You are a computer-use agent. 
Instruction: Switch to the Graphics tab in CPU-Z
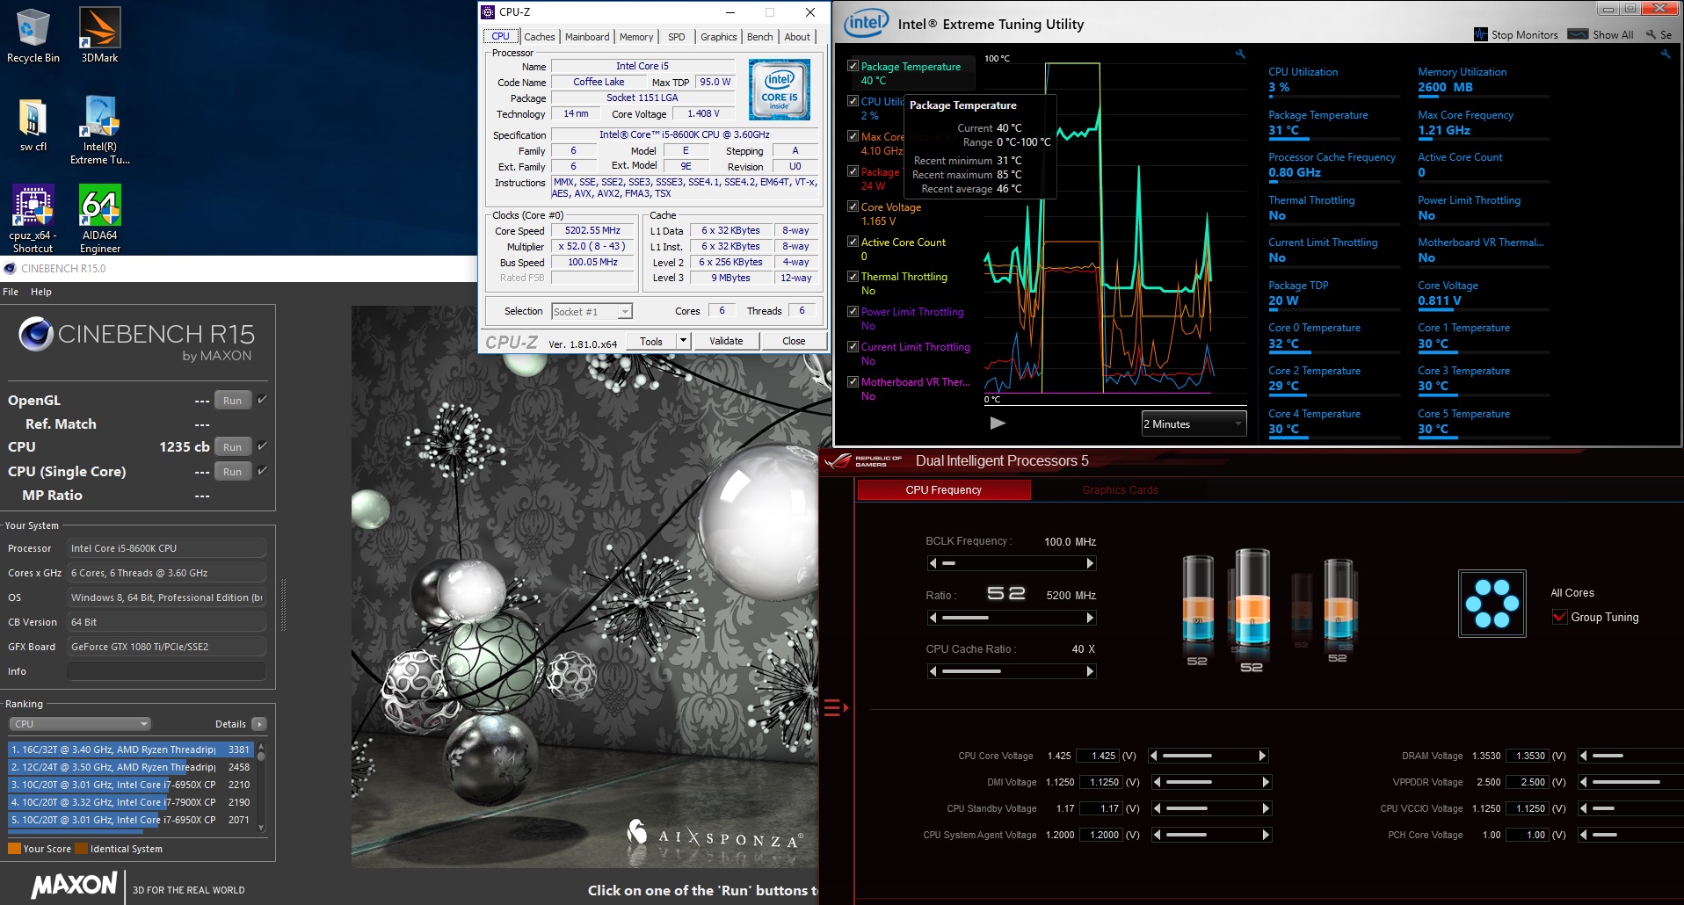point(718,37)
